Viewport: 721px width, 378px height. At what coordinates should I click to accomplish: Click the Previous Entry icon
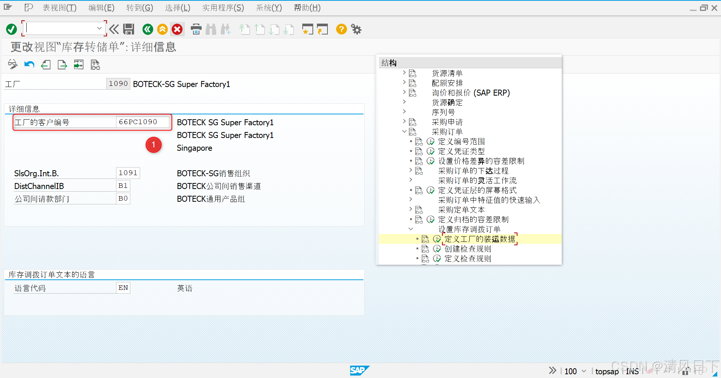click(46, 64)
